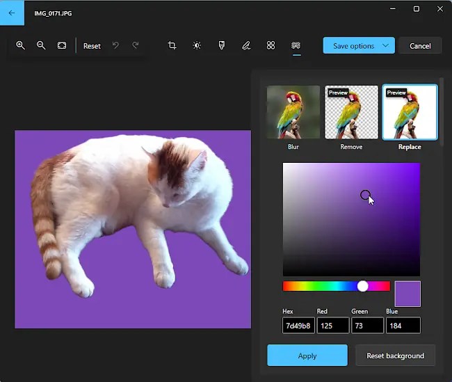Apply the background replacement

[307, 356]
